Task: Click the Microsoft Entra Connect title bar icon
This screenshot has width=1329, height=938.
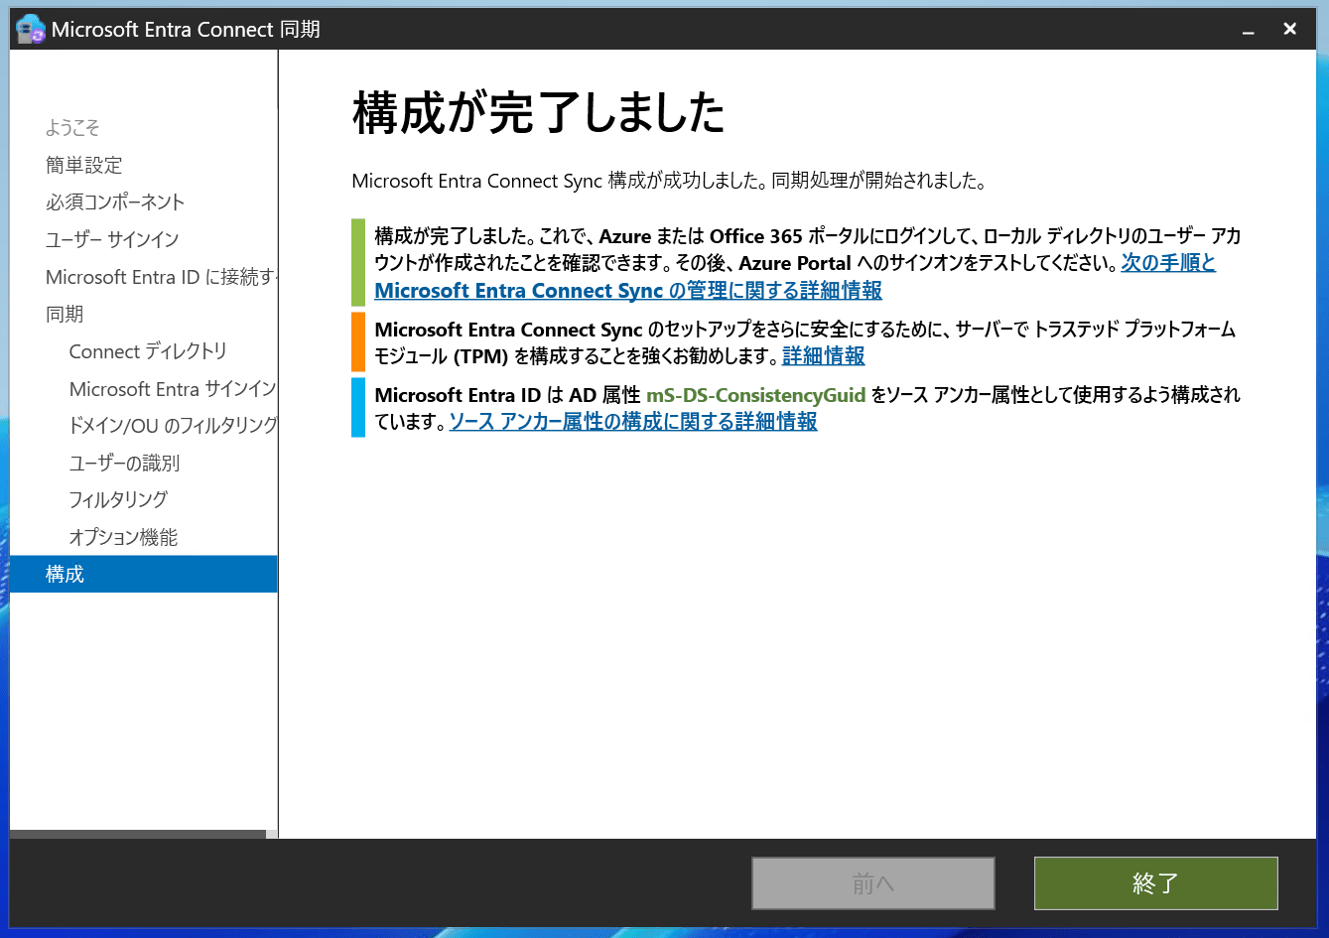Action: pos(31,29)
